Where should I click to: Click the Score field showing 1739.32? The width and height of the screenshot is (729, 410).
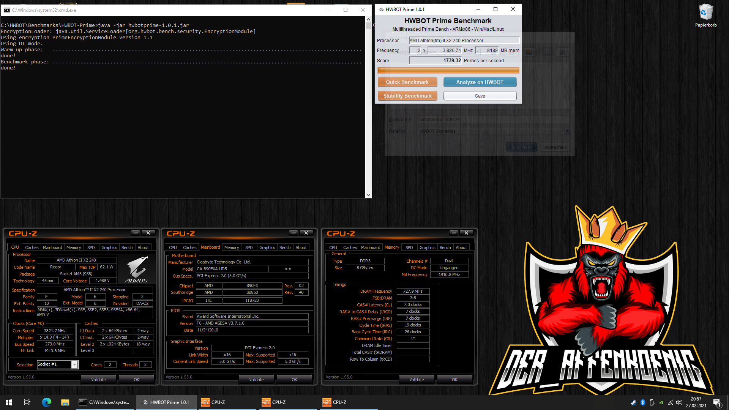pos(436,60)
